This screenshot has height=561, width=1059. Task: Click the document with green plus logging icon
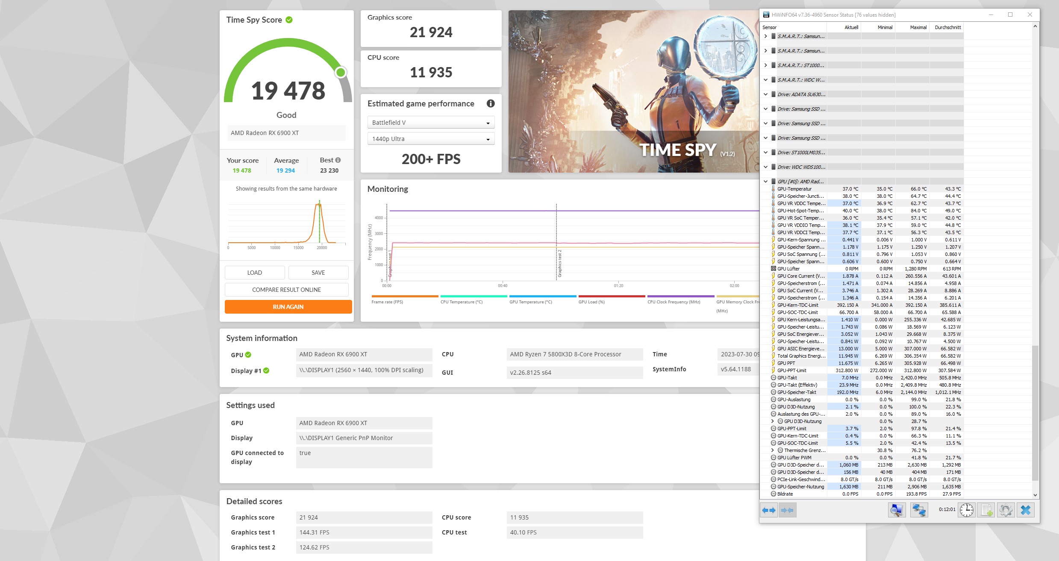pyautogui.click(x=987, y=510)
